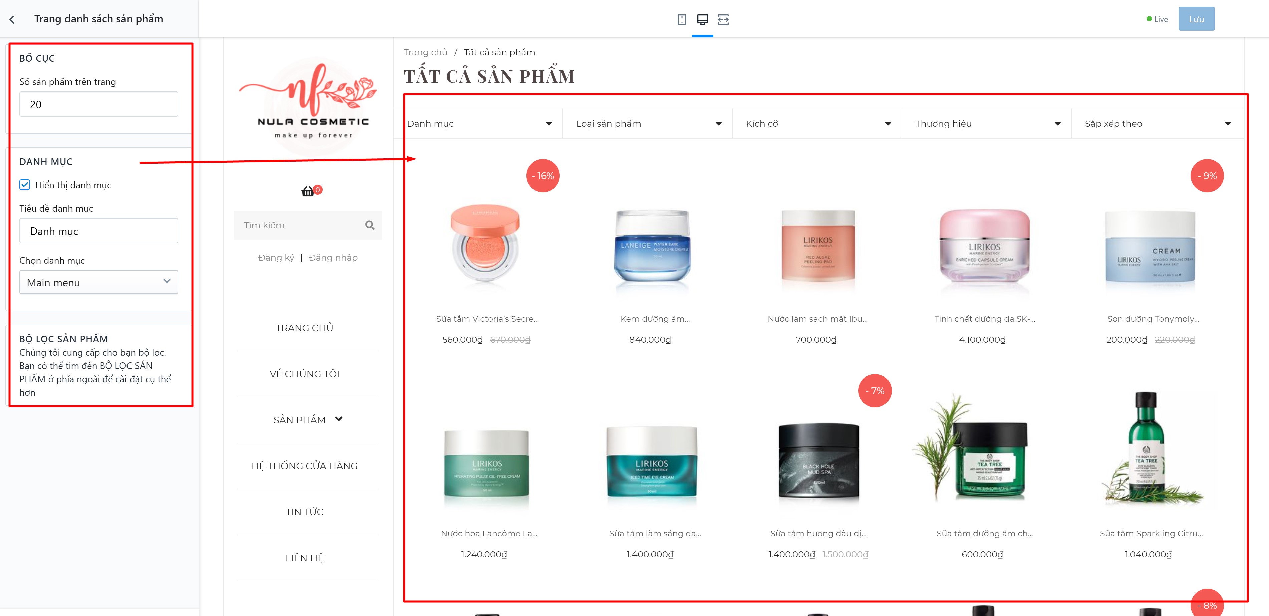1269x616 pixels.
Task: Click the -7% discount badge
Action: coord(875,391)
